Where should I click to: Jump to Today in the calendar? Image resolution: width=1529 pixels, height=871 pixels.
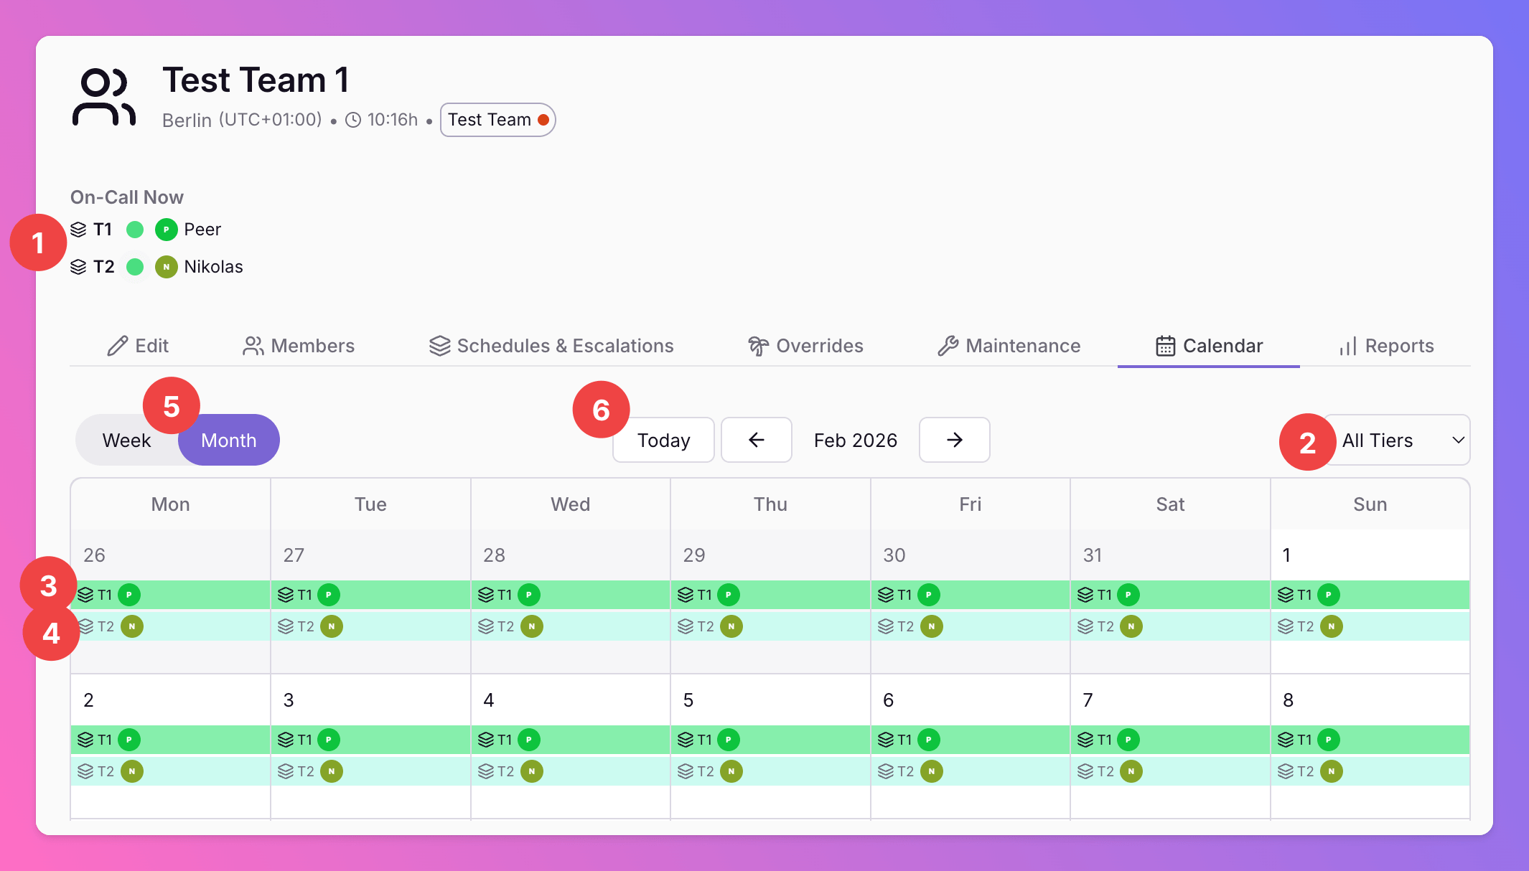[663, 441]
